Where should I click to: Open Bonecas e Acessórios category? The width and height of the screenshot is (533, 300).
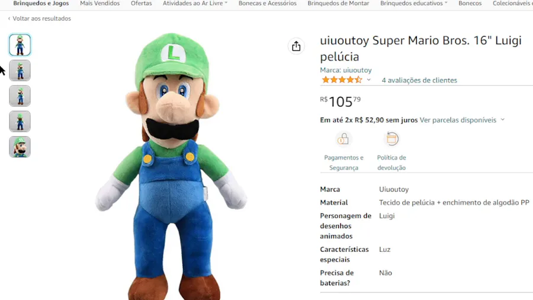coord(267,4)
